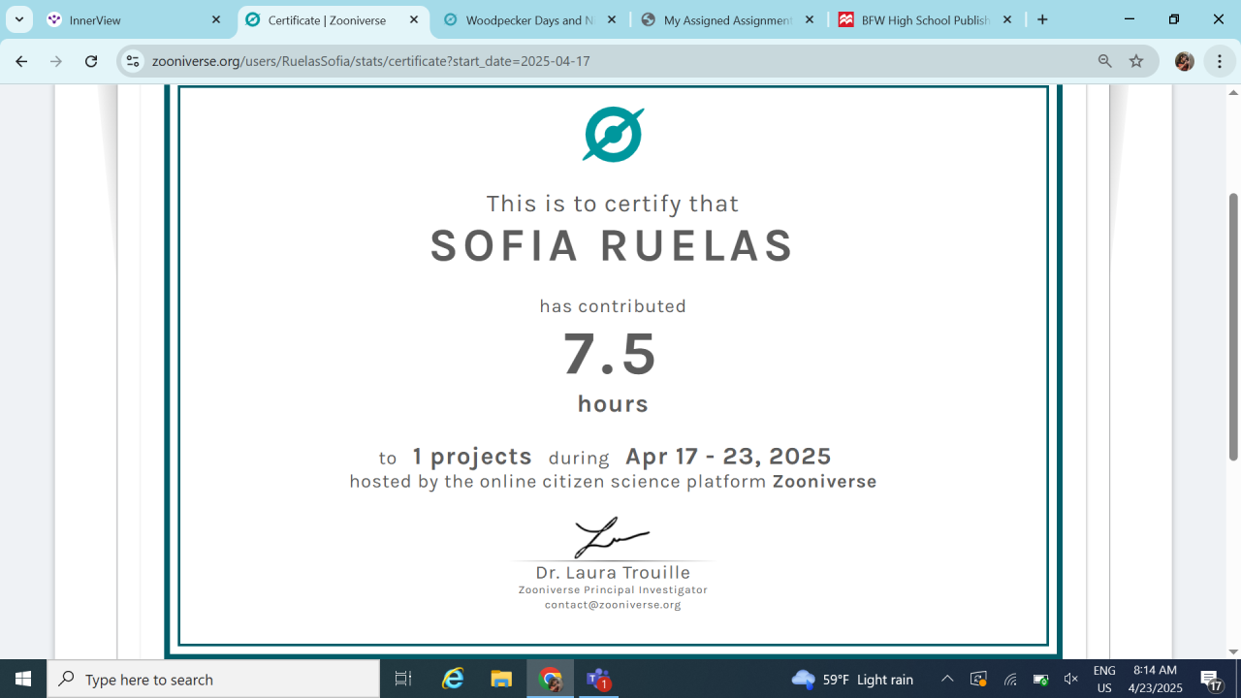1241x698 pixels.
Task: Open the clock and calendar flyout
Action: pyautogui.click(x=1155, y=679)
